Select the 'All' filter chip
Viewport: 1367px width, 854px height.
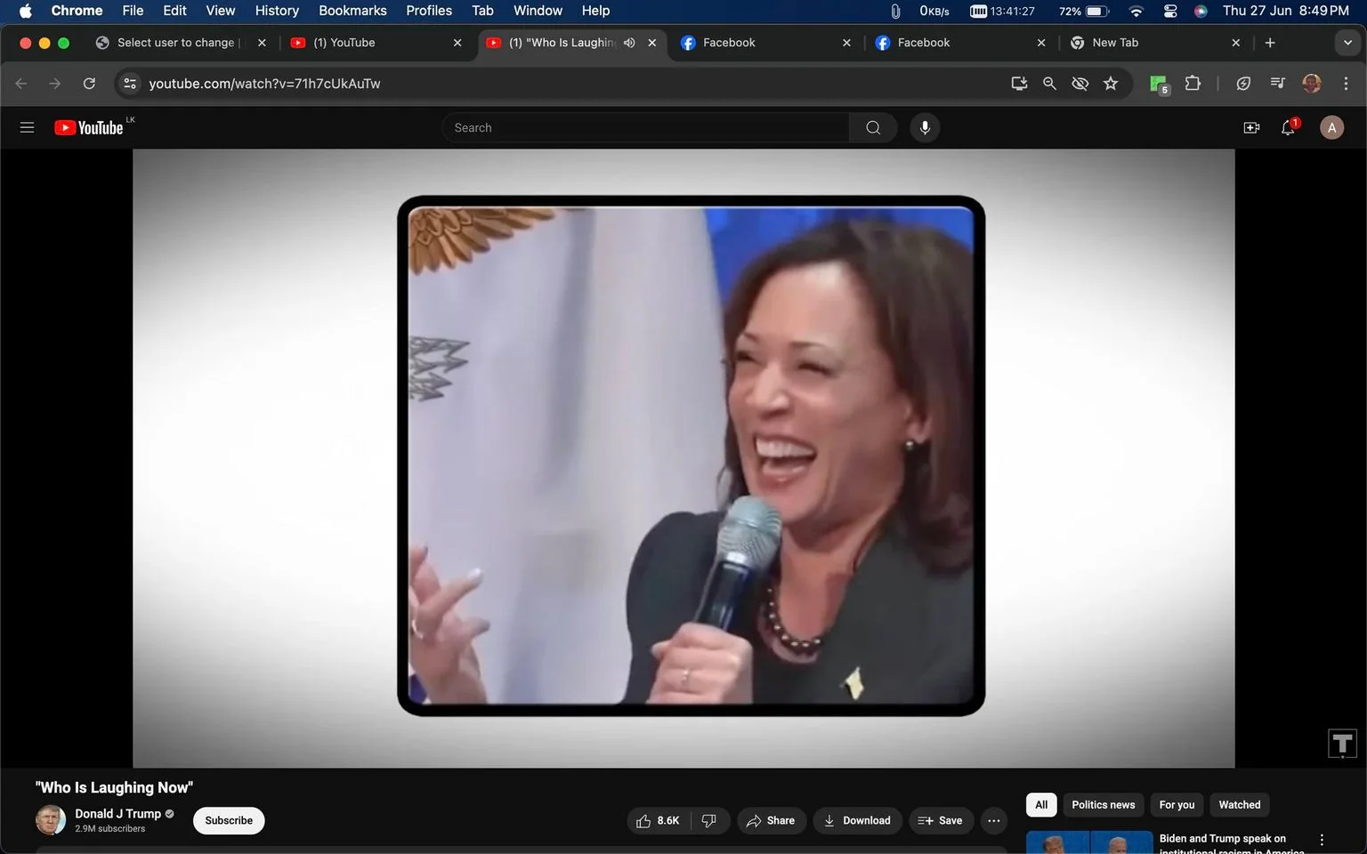tap(1041, 804)
